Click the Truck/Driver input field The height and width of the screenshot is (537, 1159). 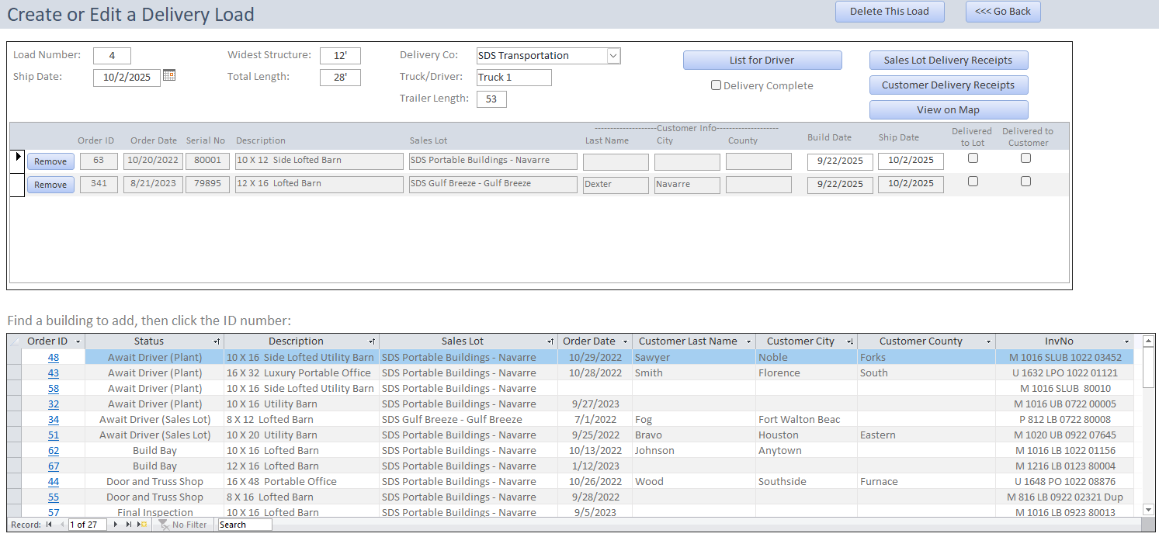513,78
